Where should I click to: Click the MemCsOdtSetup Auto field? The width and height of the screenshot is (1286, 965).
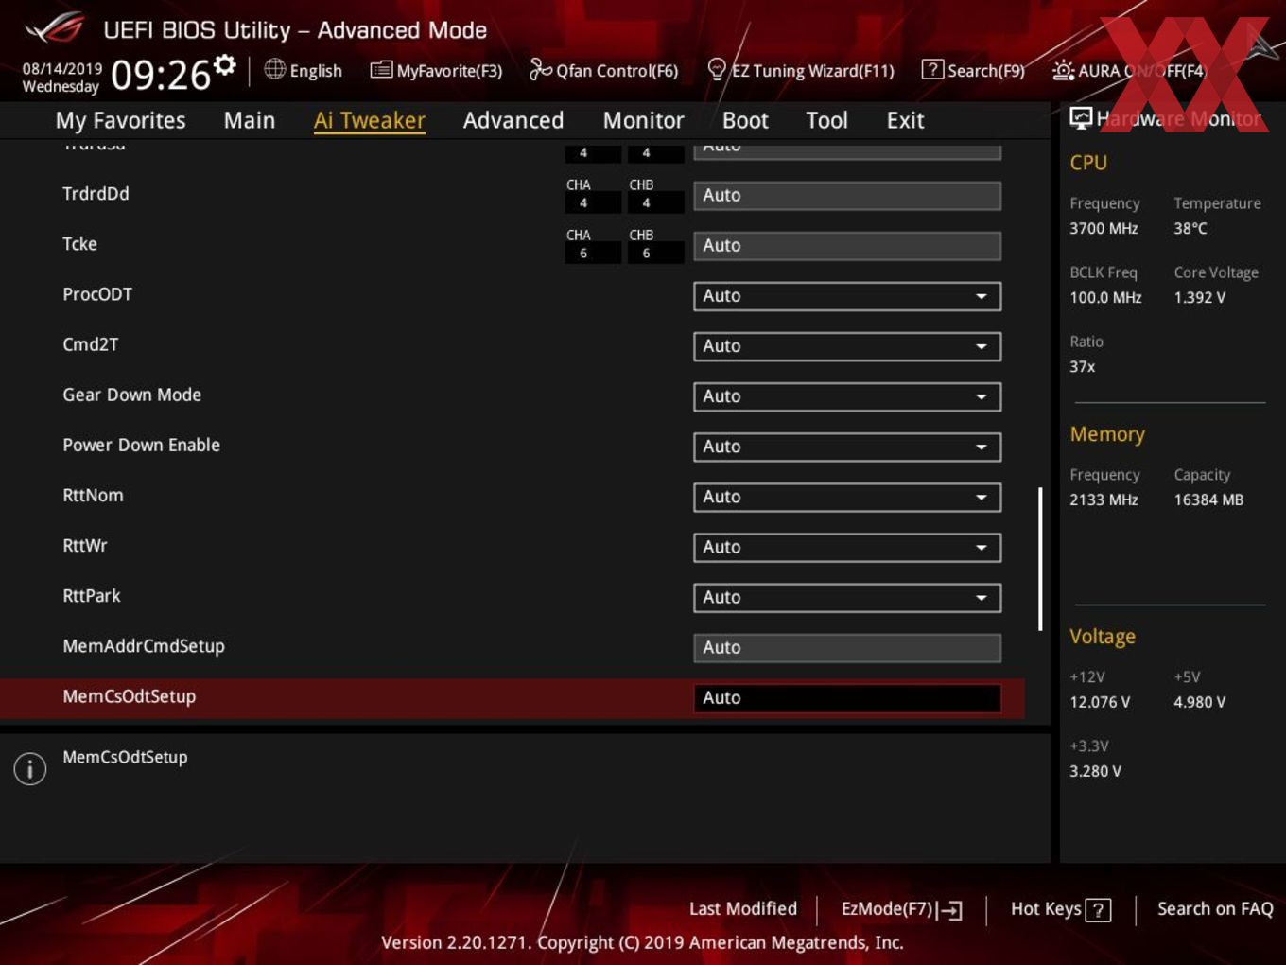847,698
